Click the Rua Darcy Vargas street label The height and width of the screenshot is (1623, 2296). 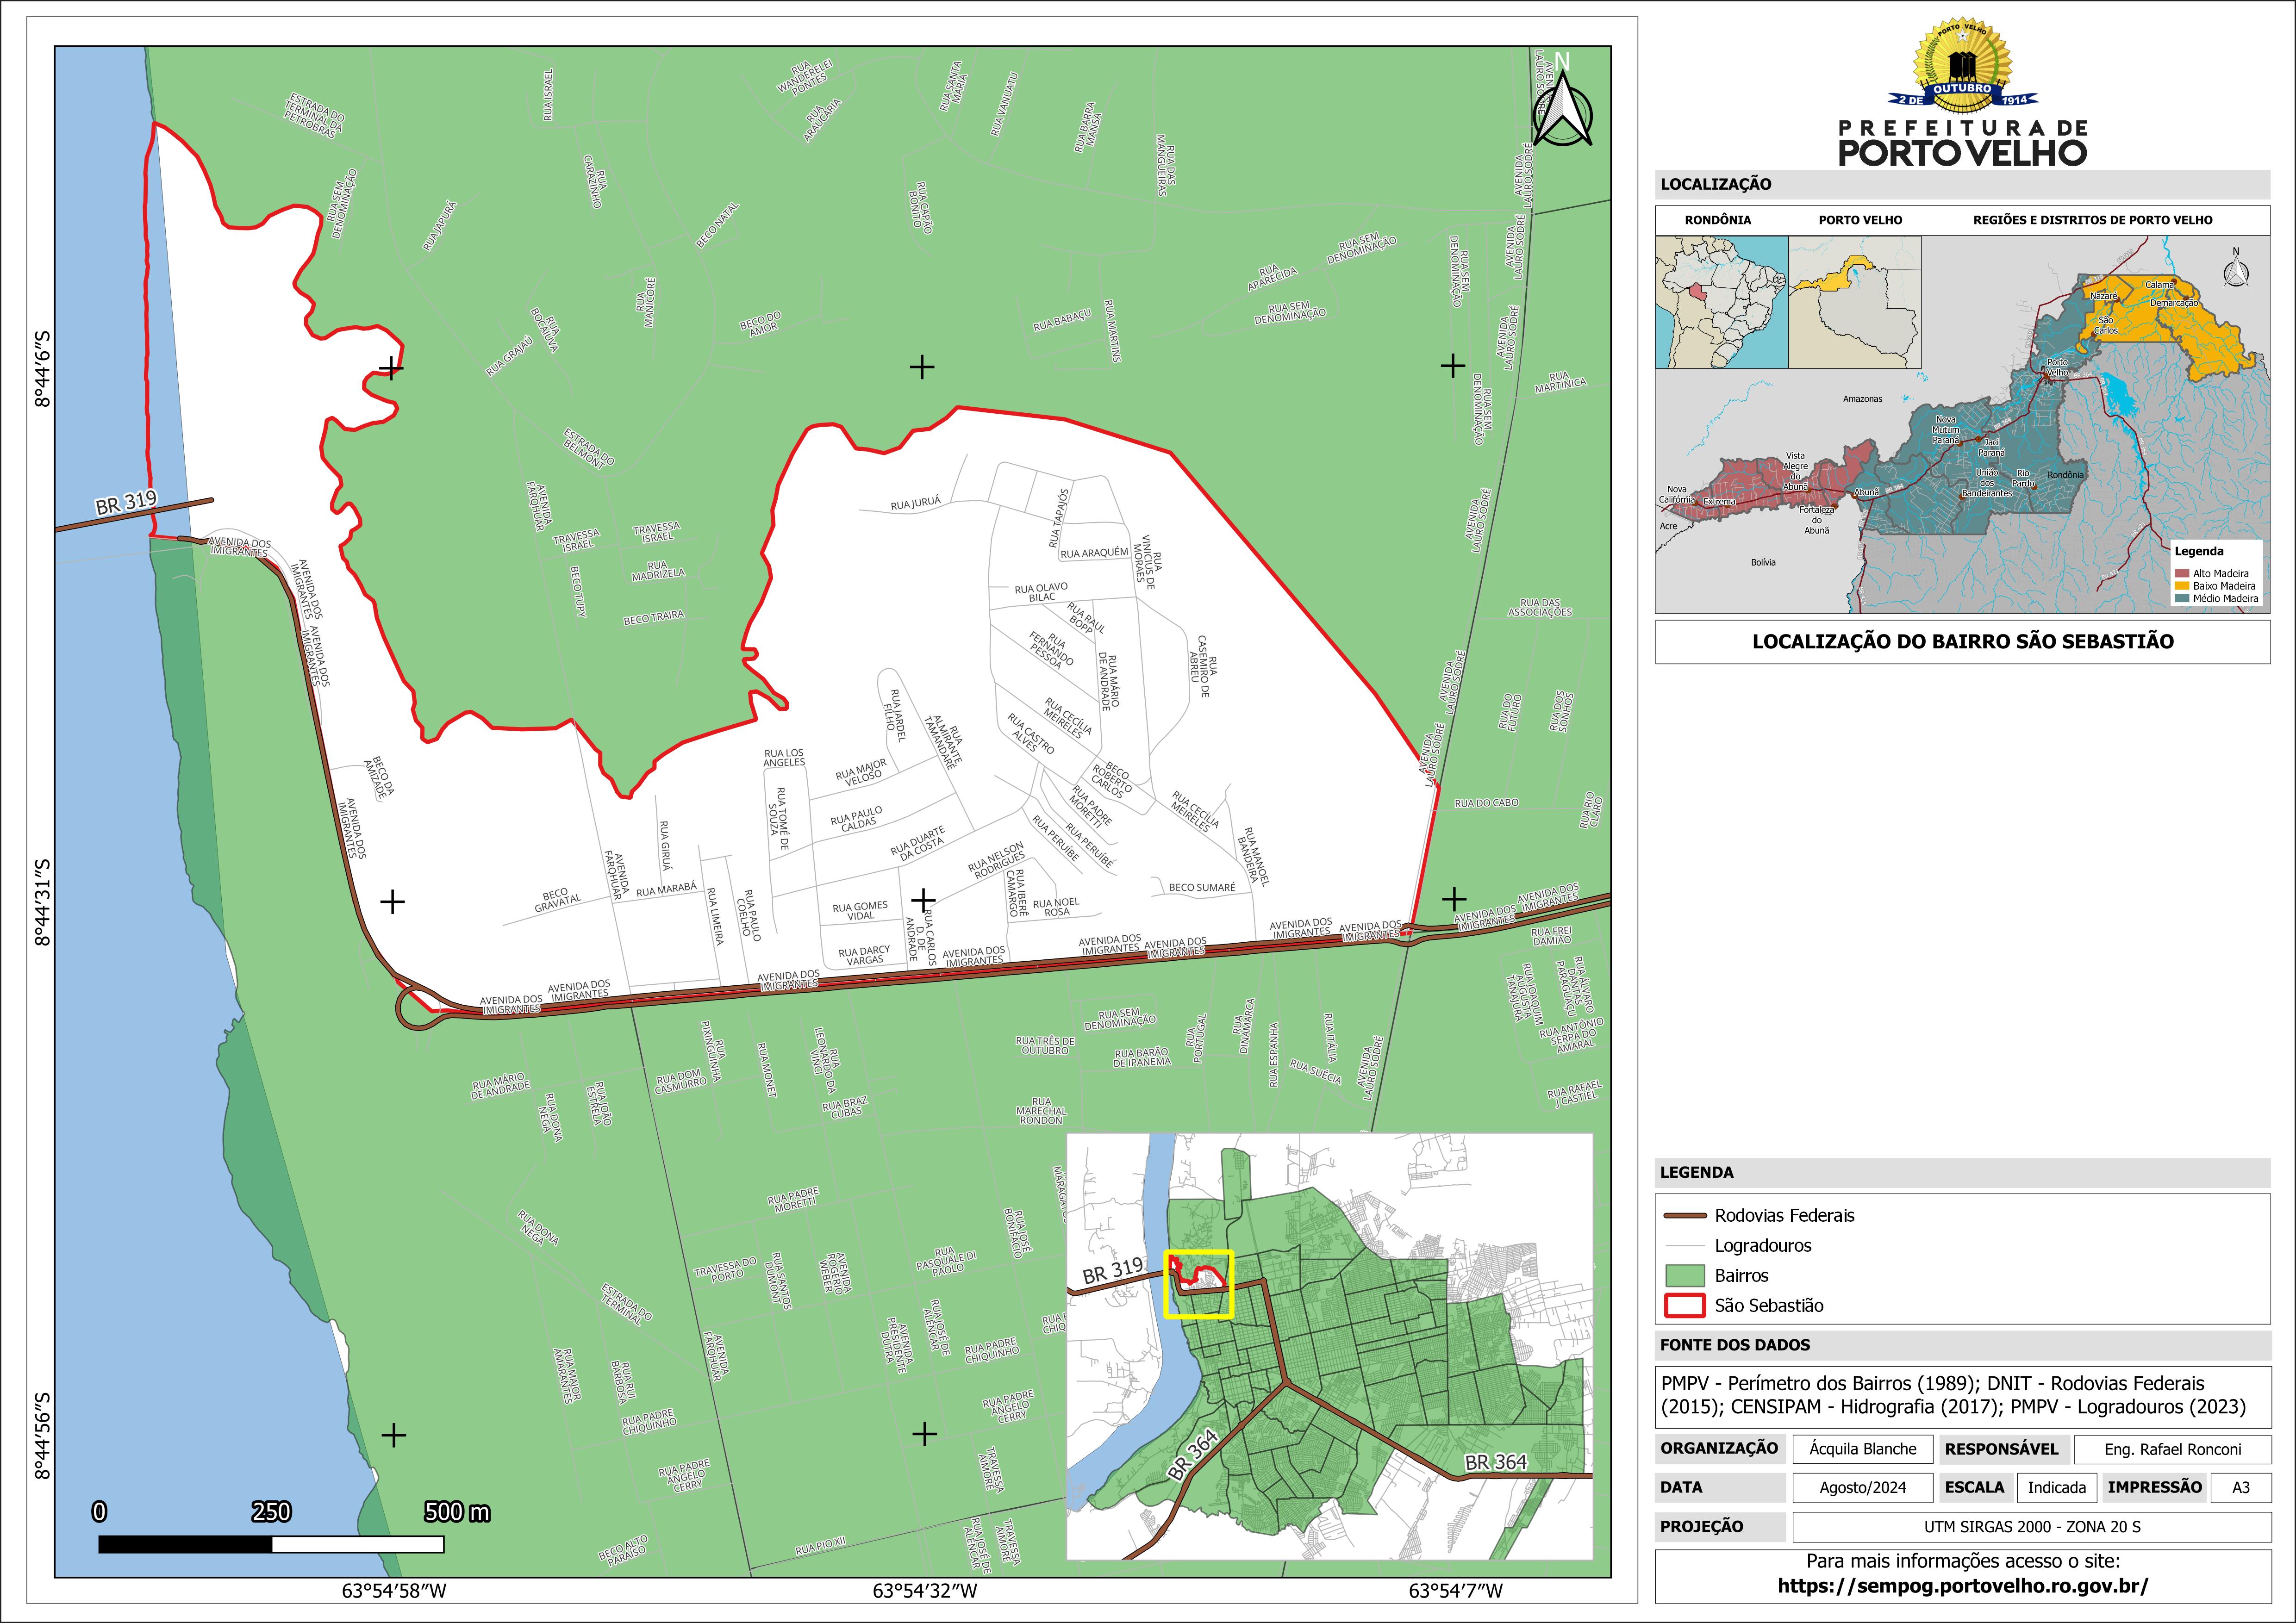864,956
